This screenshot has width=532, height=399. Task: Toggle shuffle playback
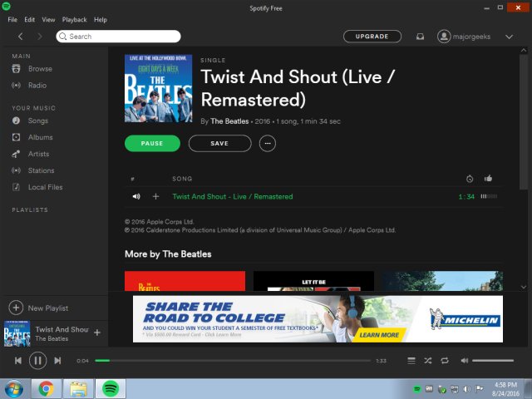428,361
